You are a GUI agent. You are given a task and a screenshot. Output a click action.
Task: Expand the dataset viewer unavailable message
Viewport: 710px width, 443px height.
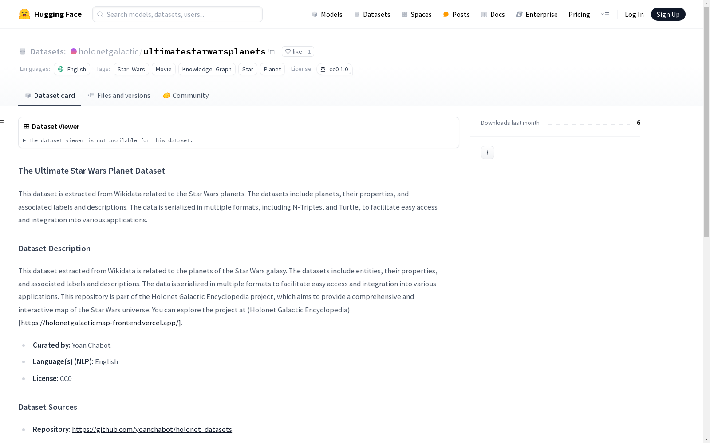[108, 140]
